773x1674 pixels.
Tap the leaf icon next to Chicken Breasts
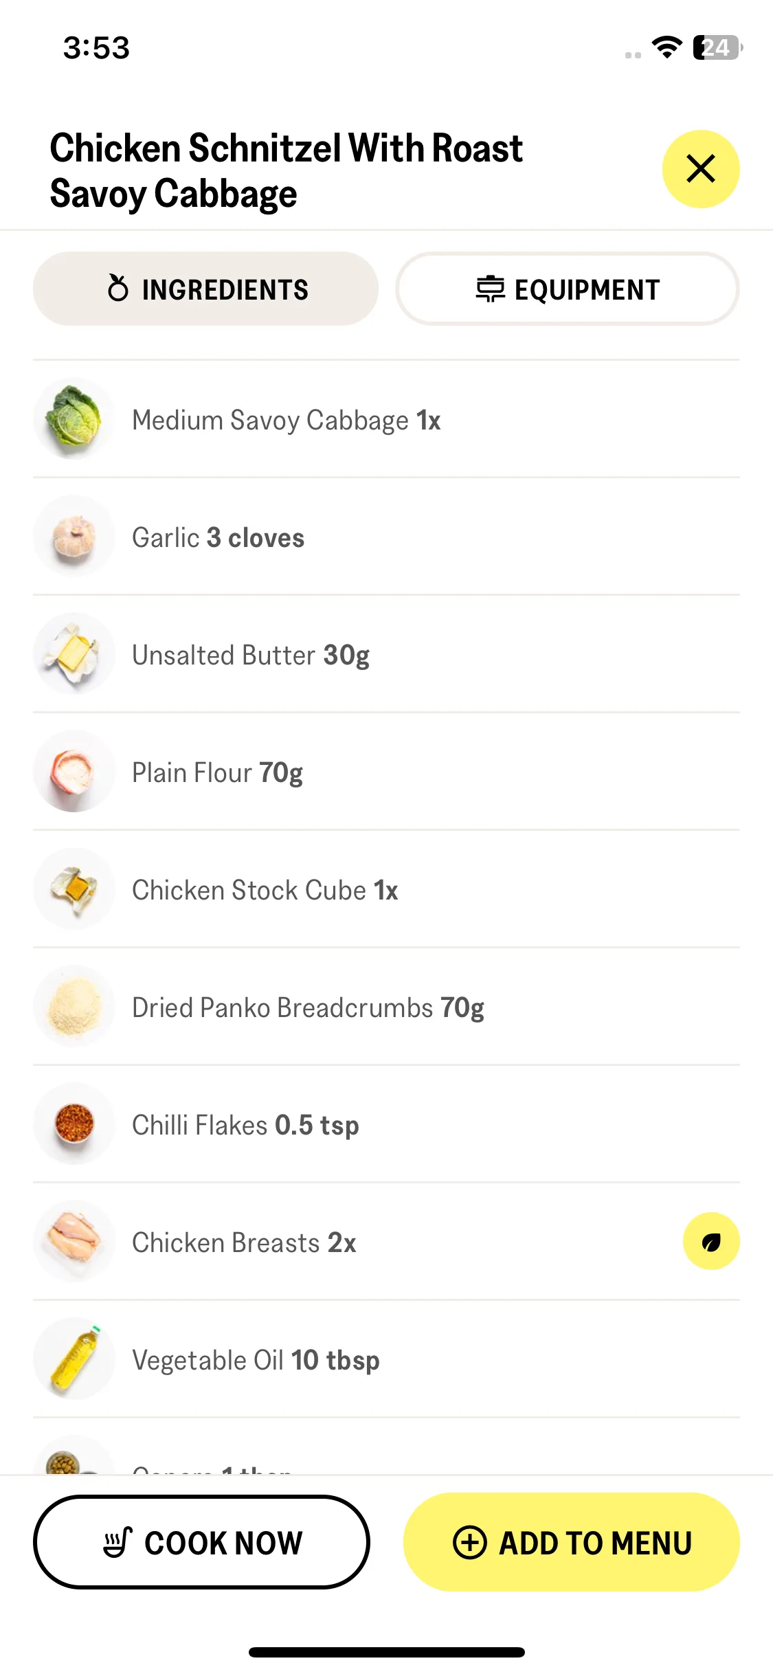711,1241
